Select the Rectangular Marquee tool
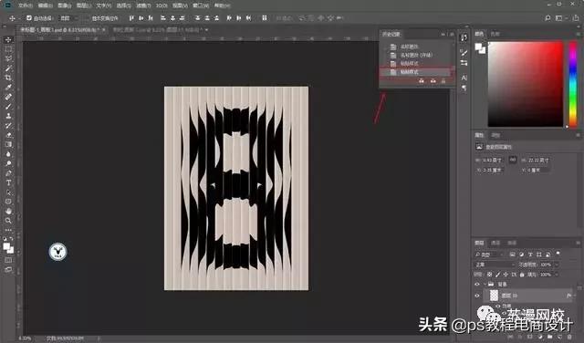Viewport: 584px width, 343px height. pos(8,49)
